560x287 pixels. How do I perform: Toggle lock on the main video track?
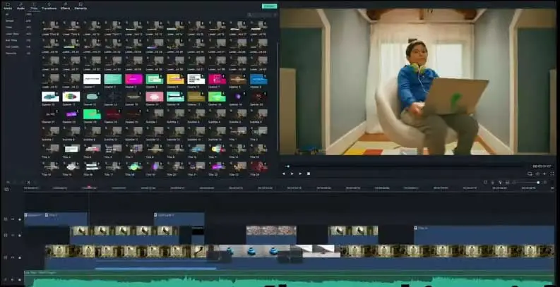coord(12,257)
